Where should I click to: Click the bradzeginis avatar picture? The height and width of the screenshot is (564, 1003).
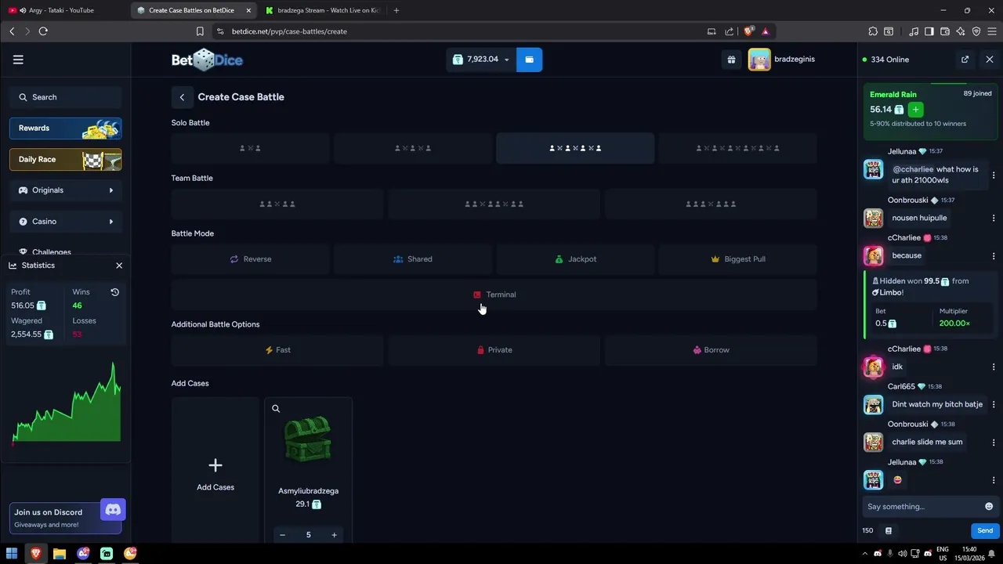(759, 60)
